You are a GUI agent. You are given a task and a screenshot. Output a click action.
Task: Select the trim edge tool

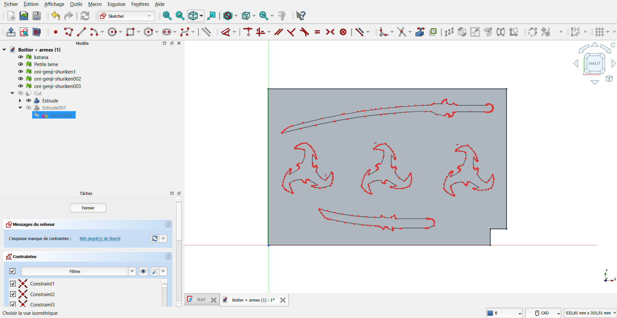402,32
